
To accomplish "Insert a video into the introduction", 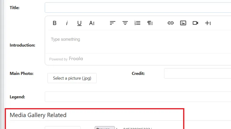I will click(195, 23).
